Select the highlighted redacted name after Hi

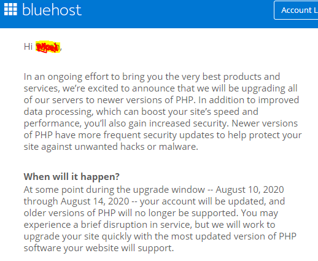(48, 47)
